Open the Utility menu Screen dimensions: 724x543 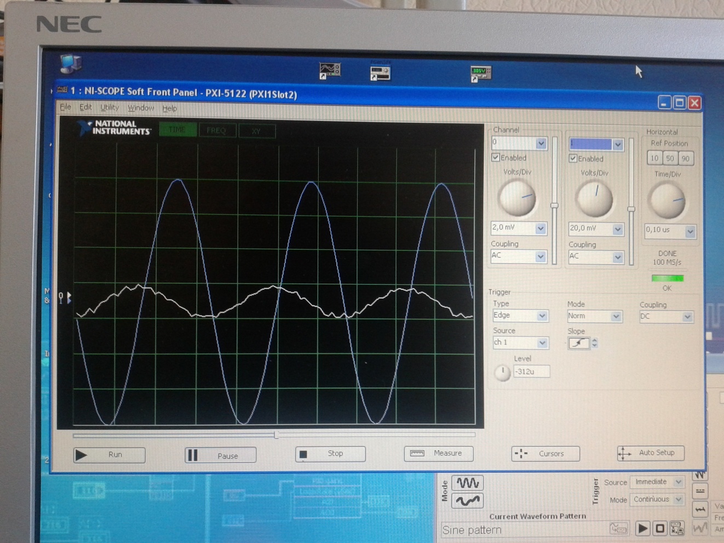(110, 108)
